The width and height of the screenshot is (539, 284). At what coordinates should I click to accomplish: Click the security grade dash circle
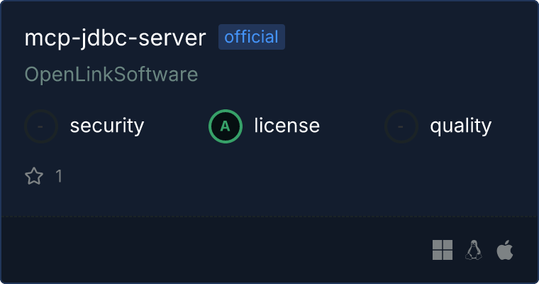pos(41,126)
